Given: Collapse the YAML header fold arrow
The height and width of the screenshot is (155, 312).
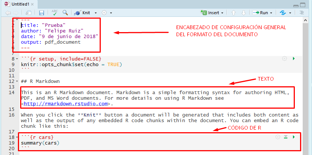Looking at the screenshot, I should (17, 19).
